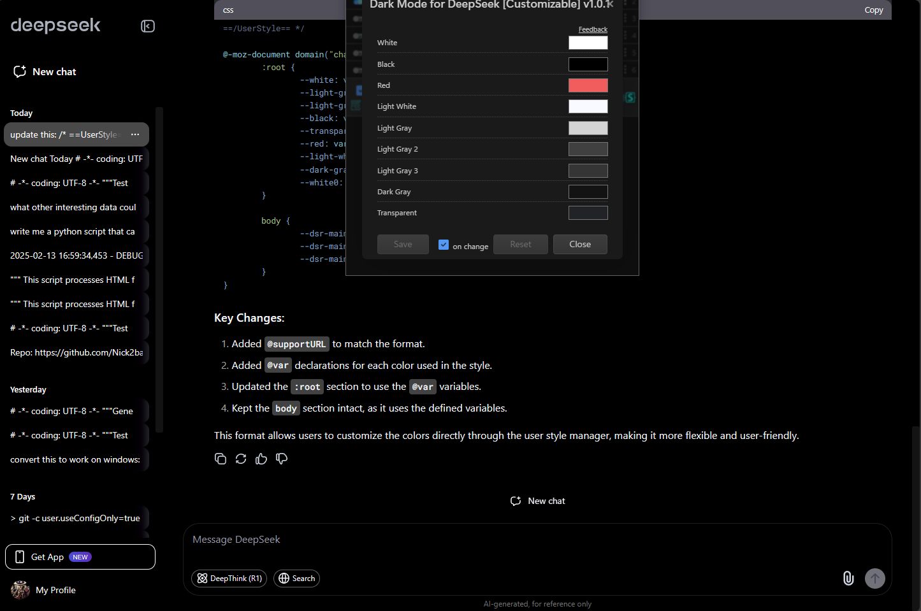The image size is (921, 611).
Task: Click the phone icon in Get App
Action: tap(20, 557)
